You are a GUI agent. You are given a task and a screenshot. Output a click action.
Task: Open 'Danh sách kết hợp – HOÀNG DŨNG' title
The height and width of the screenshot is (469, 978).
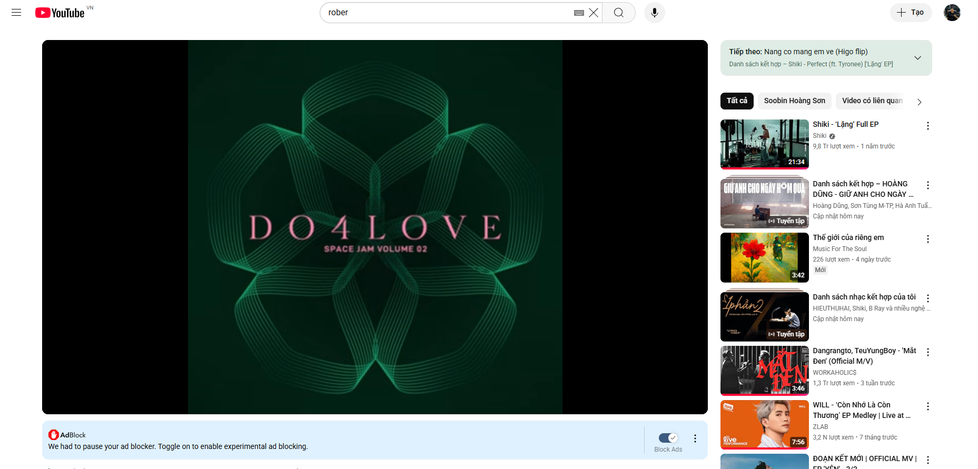coord(863,189)
